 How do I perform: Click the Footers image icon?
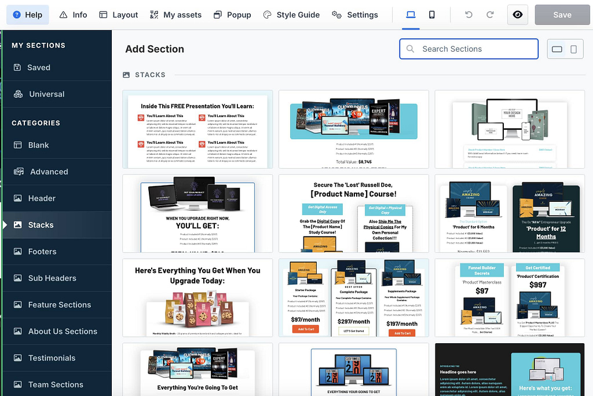pyautogui.click(x=18, y=252)
